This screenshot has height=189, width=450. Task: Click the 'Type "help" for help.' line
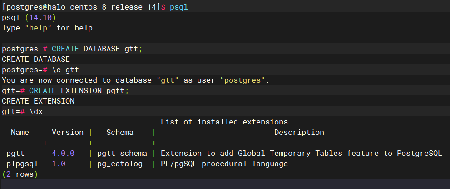pos(49,28)
